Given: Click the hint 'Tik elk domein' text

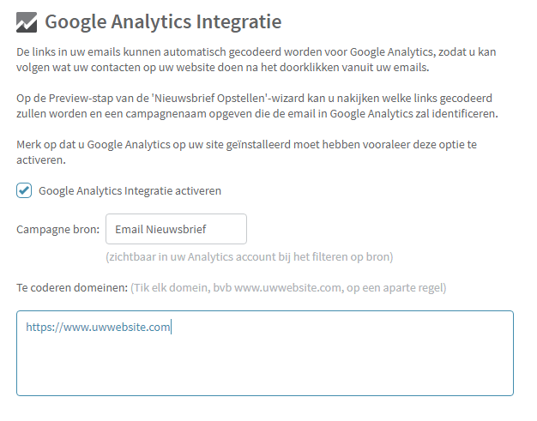Looking at the screenshot, I should [170, 287].
